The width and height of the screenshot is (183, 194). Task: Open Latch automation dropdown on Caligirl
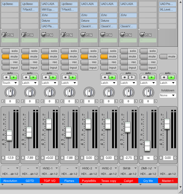128,83
